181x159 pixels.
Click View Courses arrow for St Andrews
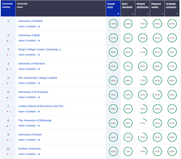pyautogui.click(x=38, y=97)
